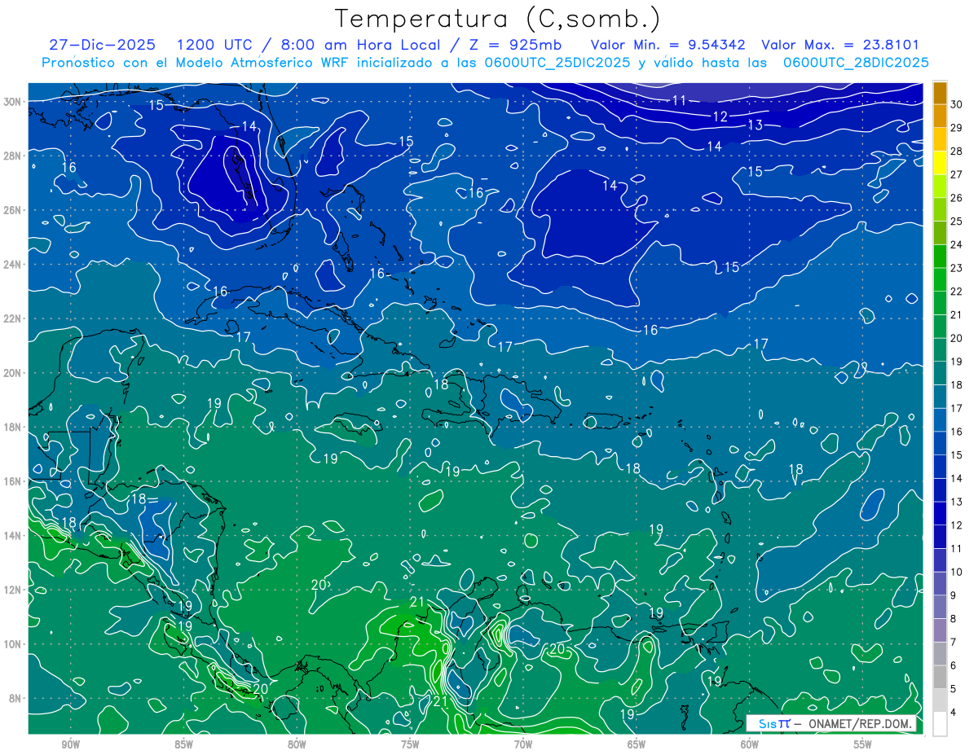This screenshot has width=978, height=755.
Task: Click the contour label "11" on the map
Action: click(x=679, y=100)
